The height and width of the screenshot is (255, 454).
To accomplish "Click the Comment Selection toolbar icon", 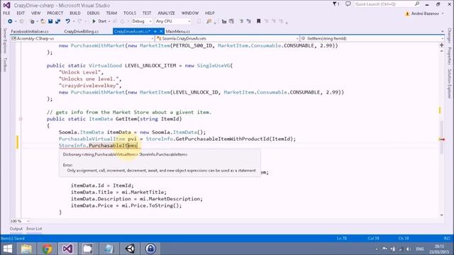I will (224, 21).
